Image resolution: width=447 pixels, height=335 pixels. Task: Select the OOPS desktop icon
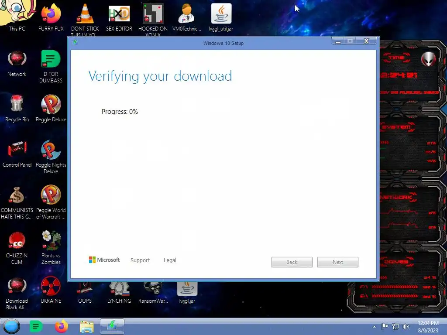click(x=85, y=293)
